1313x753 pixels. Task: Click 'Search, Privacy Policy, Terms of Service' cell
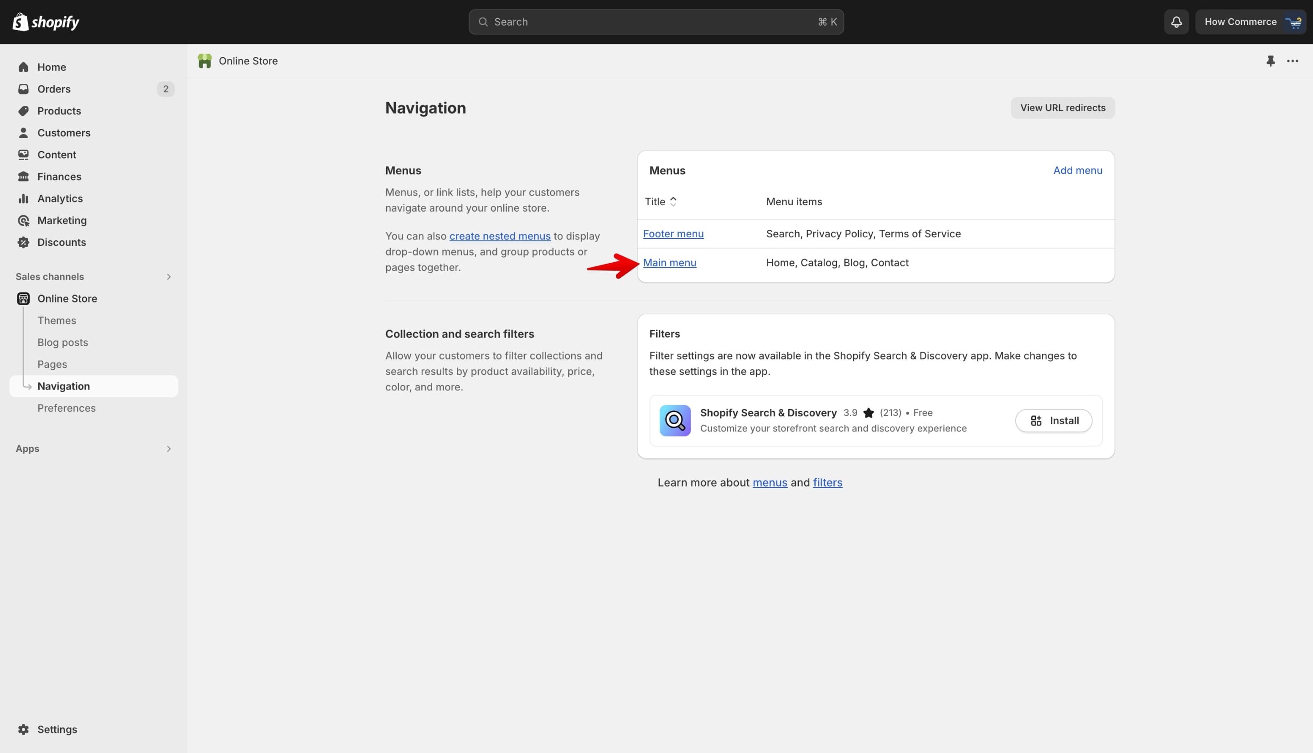click(863, 234)
